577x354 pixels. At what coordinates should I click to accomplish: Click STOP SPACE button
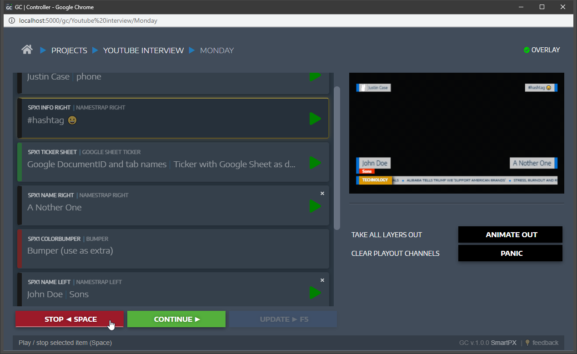pos(70,319)
